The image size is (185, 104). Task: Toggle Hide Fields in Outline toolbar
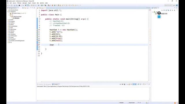point(168,10)
